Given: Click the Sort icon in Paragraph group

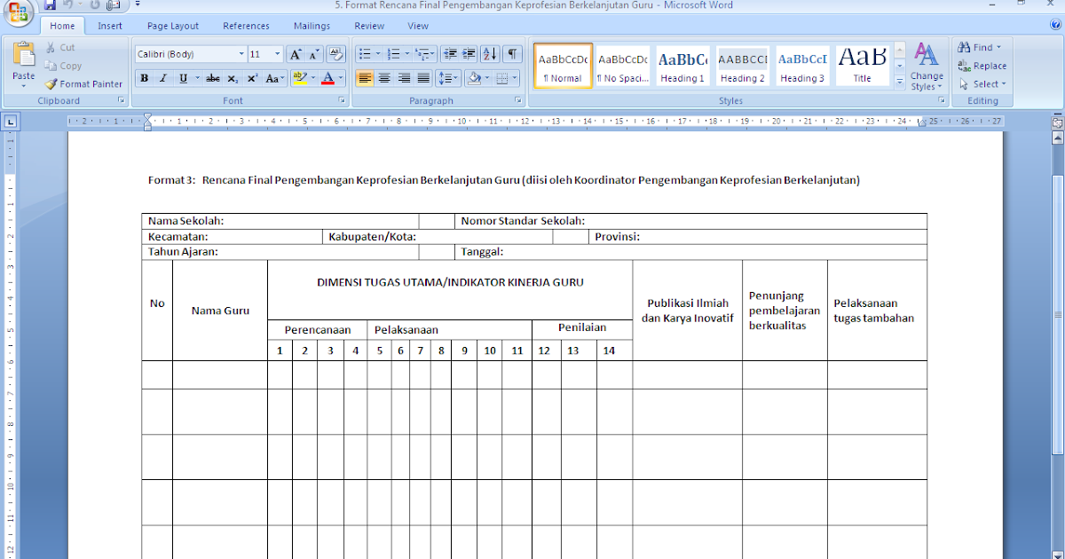Looking at the screenshot, I should tap(489, 53).
